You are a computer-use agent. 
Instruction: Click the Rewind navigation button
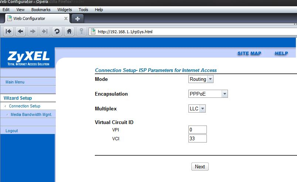[8, 31]
